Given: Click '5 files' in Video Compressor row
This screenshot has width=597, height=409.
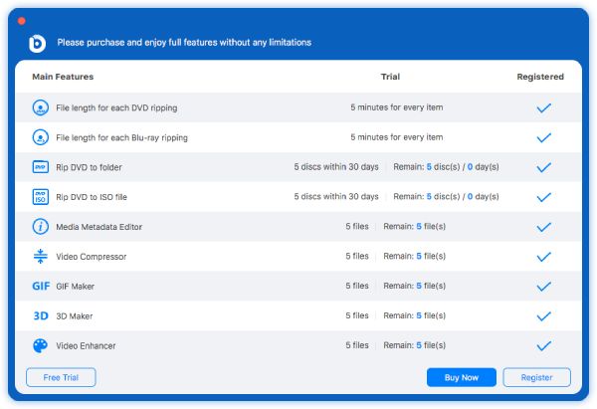Looking at the screenshot, I should click(x=357, y=256).
